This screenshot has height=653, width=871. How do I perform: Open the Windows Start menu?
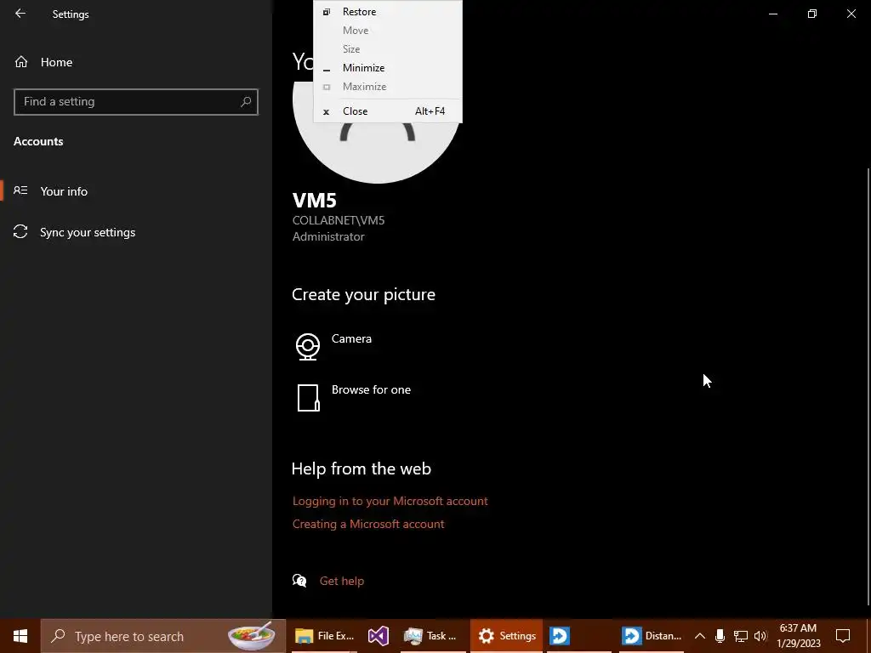(20, 636)
